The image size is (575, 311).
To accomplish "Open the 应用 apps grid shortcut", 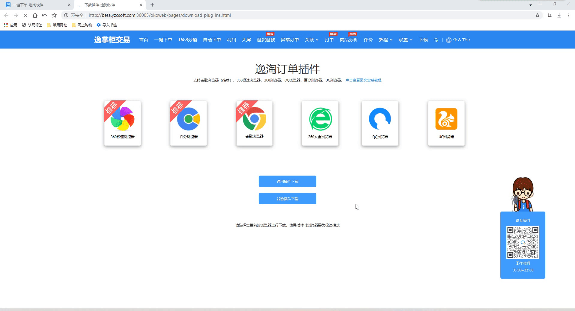I will [x=11, y=25].
